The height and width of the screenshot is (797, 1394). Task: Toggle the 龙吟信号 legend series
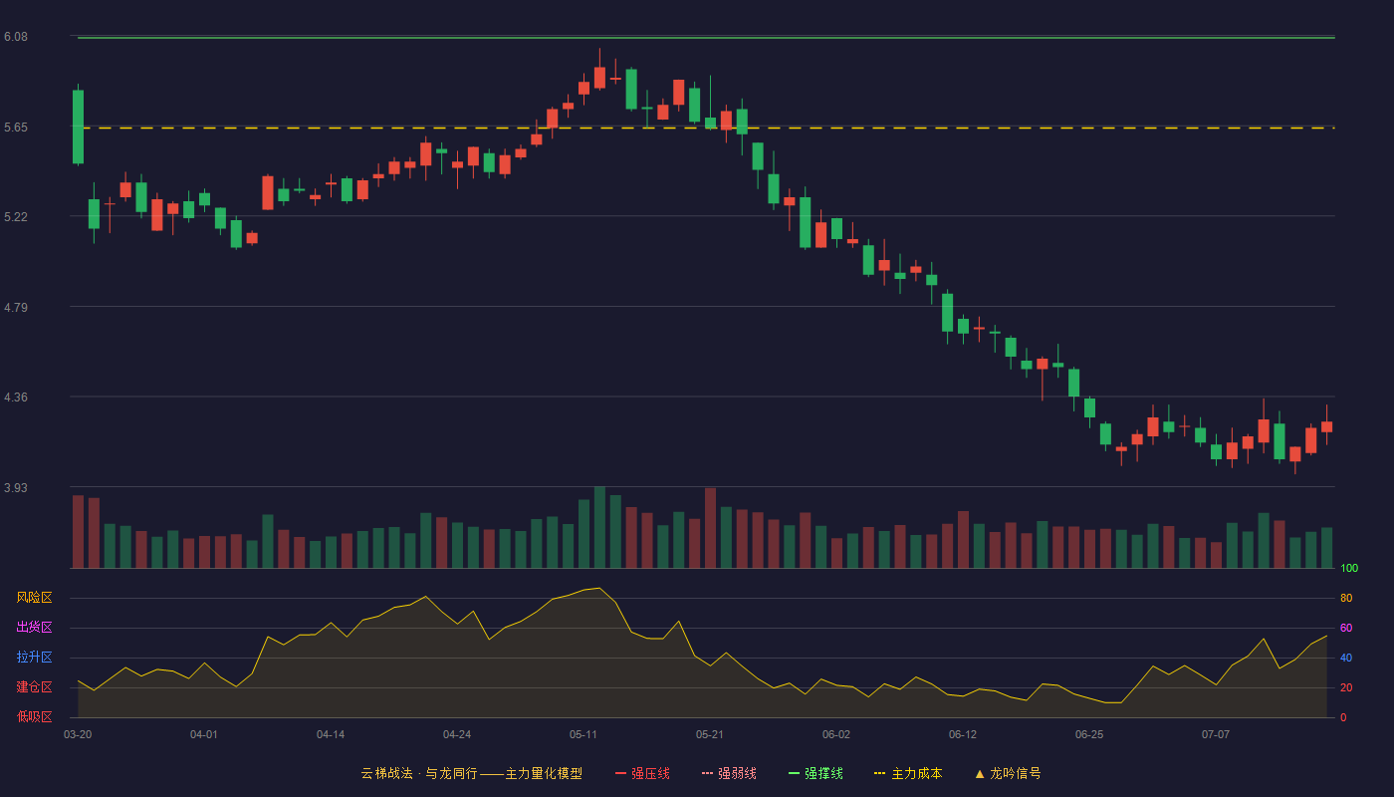tap(1007, 773)
